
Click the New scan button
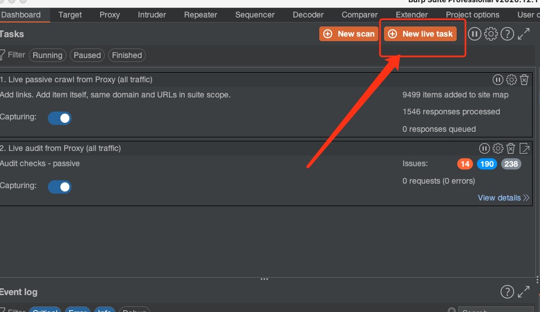click(349, 34)
